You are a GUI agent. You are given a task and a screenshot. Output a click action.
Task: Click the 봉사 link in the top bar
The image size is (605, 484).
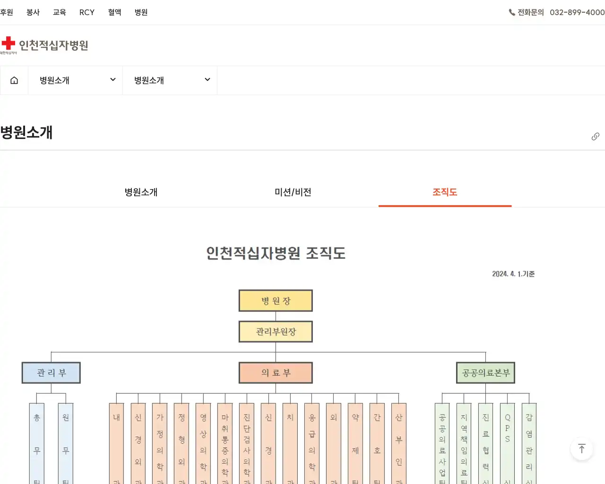point(33,13)
